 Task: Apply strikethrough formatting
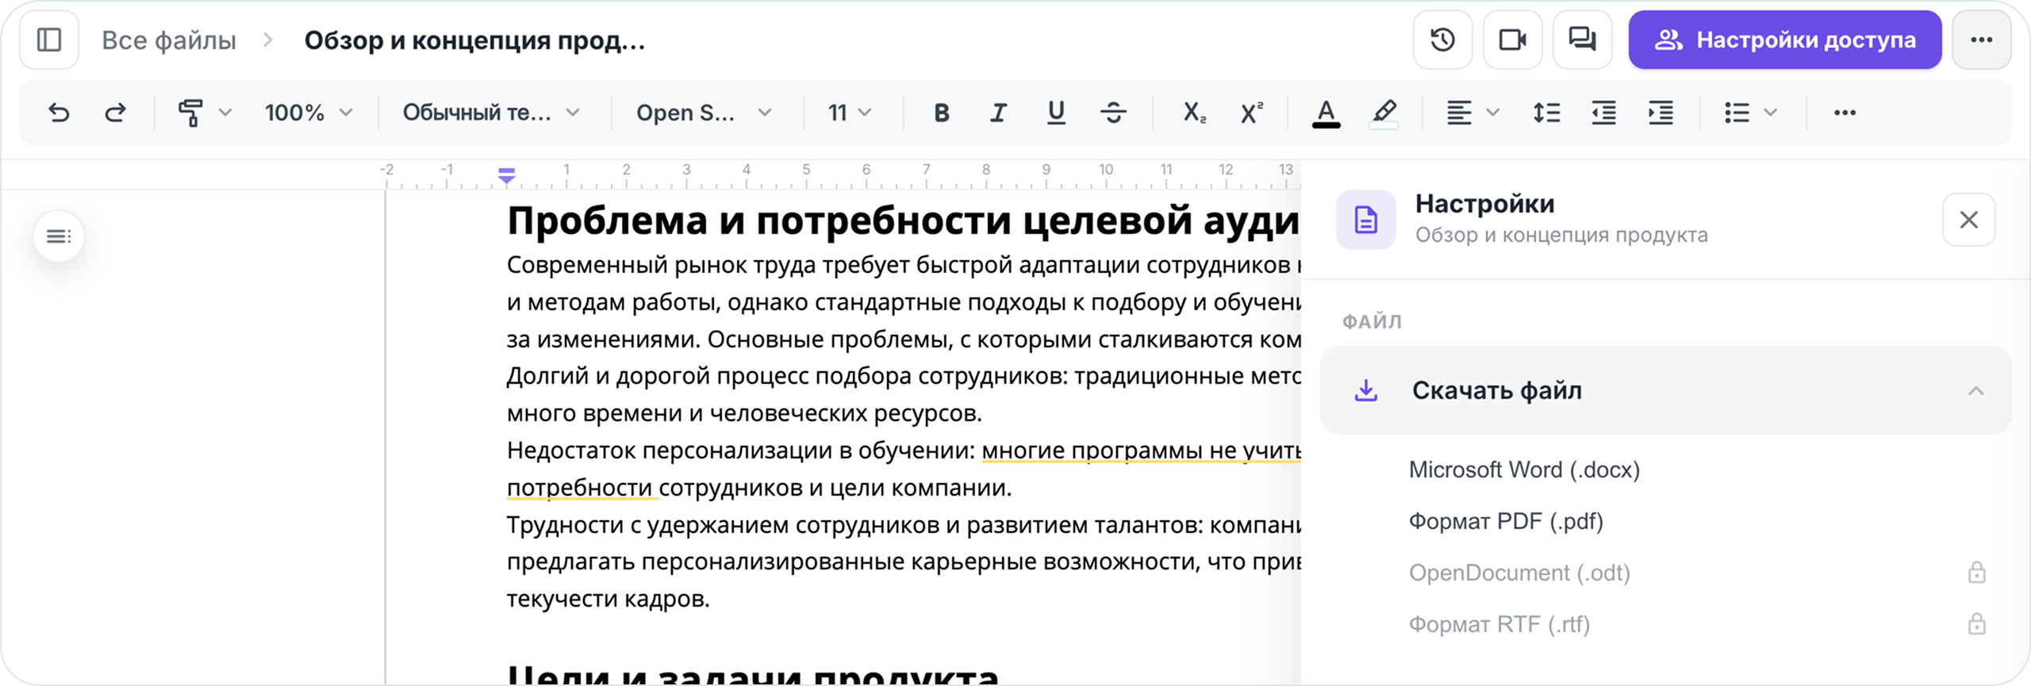pos(1113,113)
